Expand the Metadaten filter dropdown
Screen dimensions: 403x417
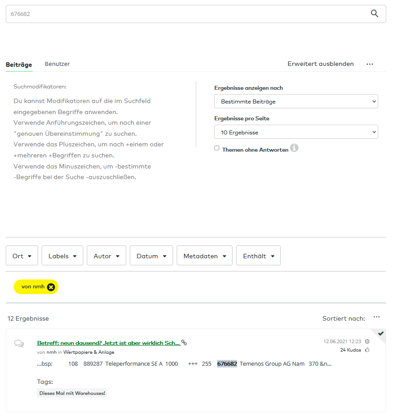(x=204, y=255)
